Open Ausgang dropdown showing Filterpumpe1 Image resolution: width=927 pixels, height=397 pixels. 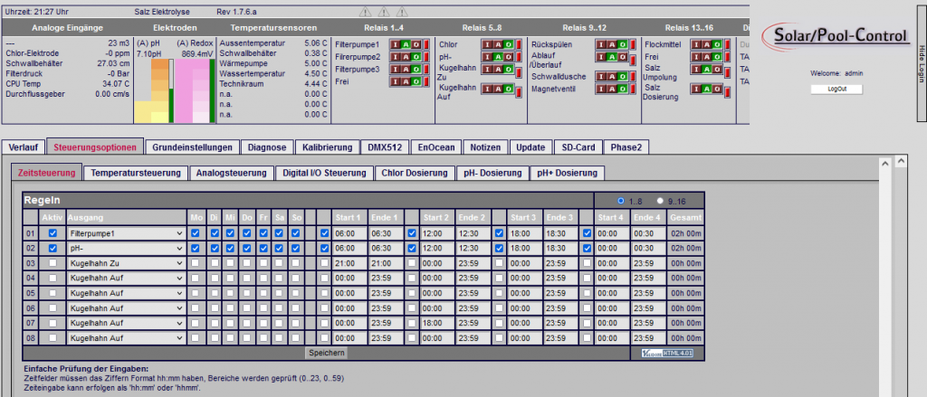126,233
